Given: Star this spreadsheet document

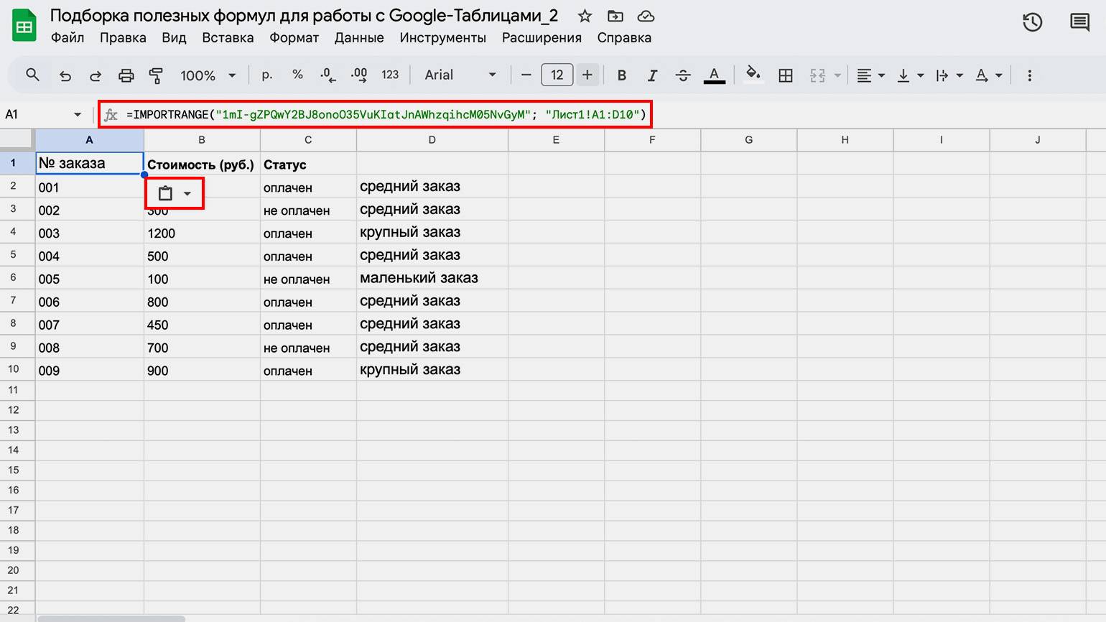Looking at the screenshot, I should pyautogui.click(x=585, y=16).
